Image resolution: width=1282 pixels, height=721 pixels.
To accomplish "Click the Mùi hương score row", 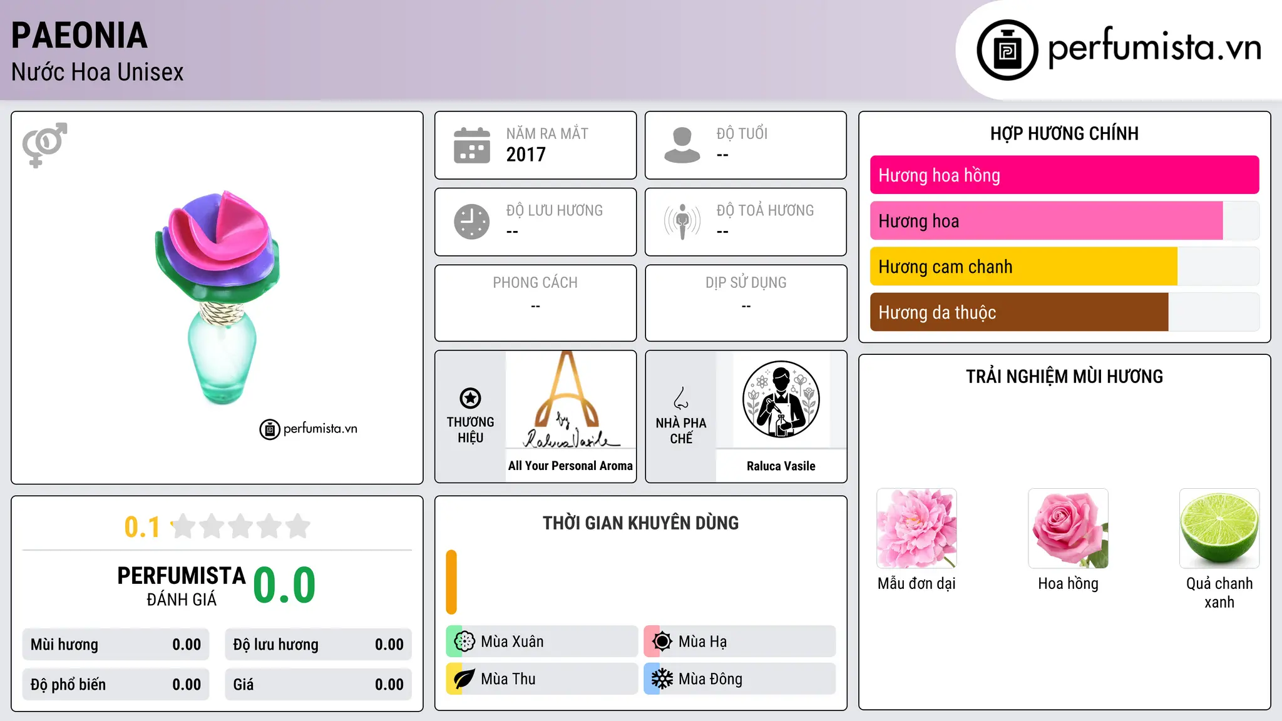I will coord(116,645).
